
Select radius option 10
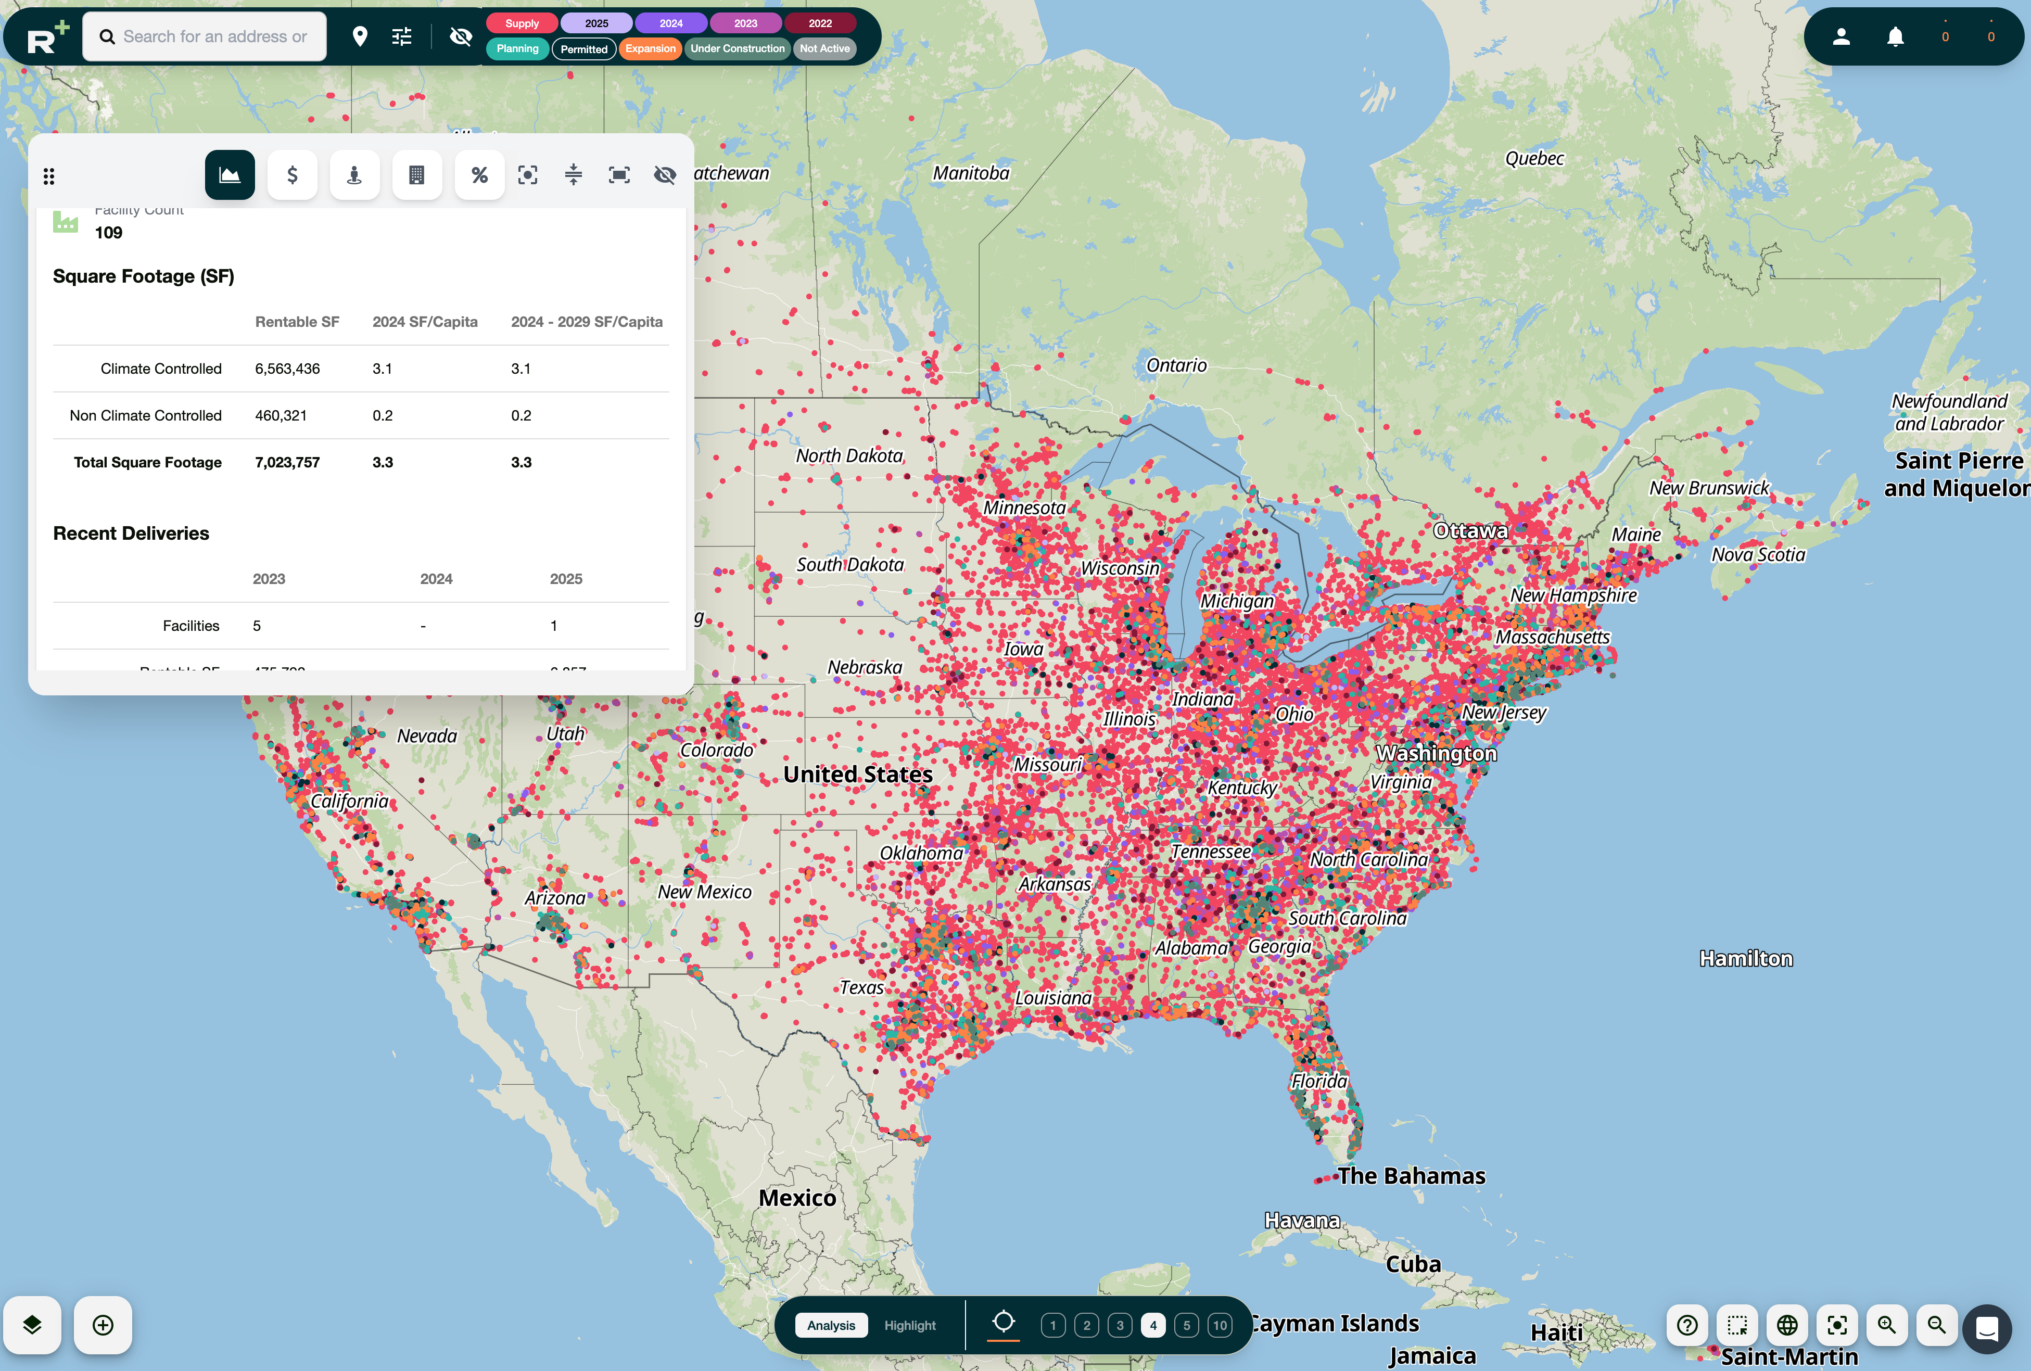(x=1219, y=1325)
